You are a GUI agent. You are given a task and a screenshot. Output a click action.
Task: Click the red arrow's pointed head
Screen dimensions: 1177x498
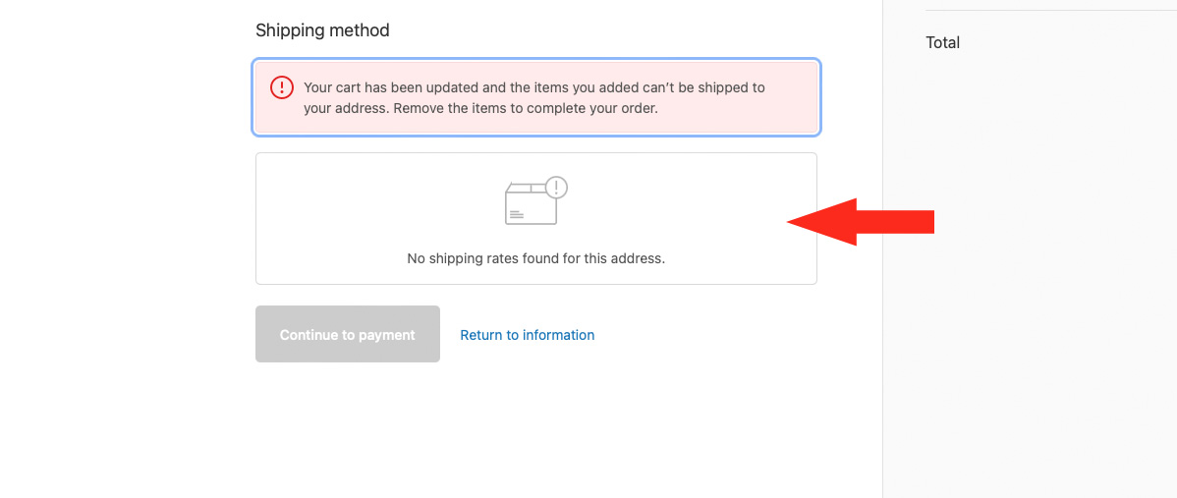pyautogui.click(x=822, y=222)
